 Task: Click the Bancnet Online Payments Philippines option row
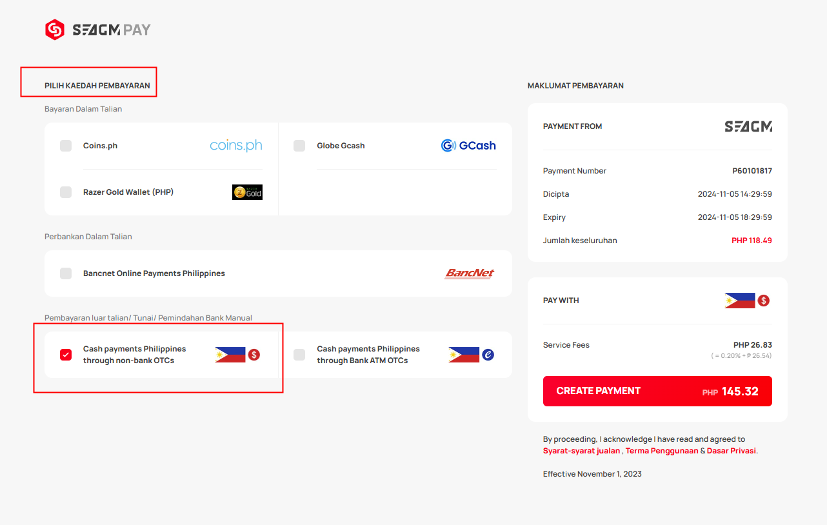tap(278, 273)
